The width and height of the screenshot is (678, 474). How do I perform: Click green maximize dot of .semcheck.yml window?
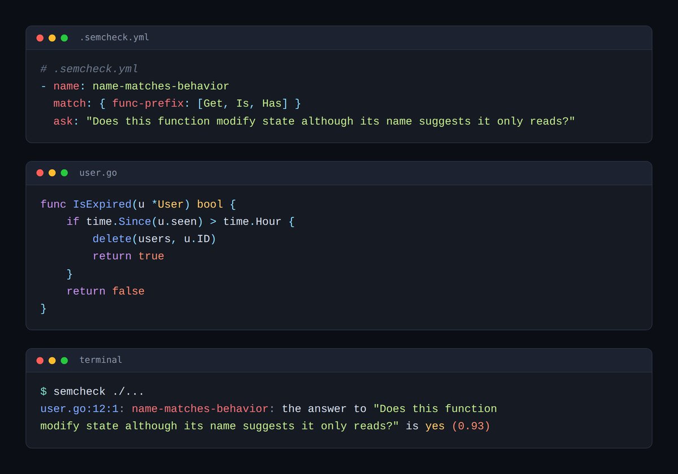(64, 38)
